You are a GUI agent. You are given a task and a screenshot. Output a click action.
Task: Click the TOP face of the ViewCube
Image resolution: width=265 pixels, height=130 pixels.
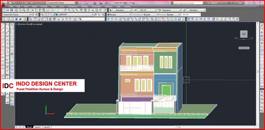244,34
